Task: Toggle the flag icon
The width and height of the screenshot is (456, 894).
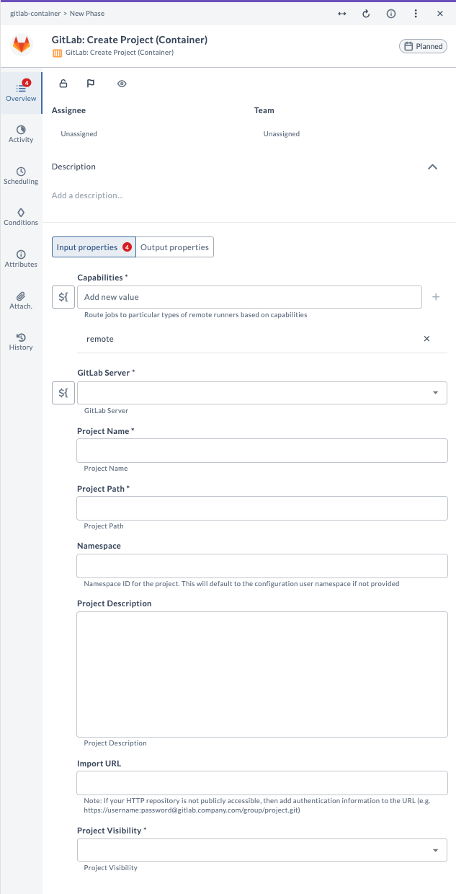Action: (x=91, y=84)
